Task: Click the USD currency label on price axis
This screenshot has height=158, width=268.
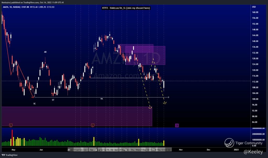Action: (x=254, y=7)
